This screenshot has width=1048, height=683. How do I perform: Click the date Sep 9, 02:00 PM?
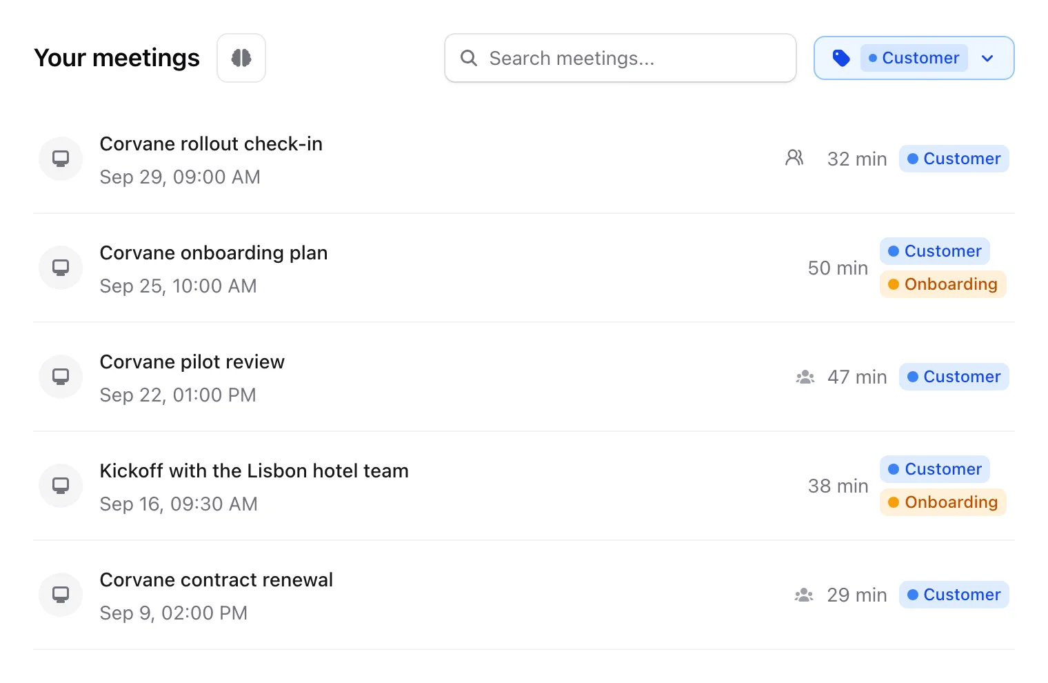click(174, 613)
